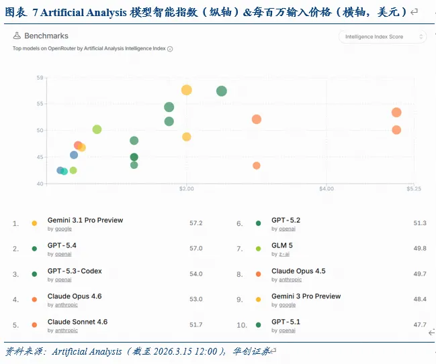Click the lower orange point at the chart's far right
This screenshot has height=364, width=436.
[x=396, y=130]
